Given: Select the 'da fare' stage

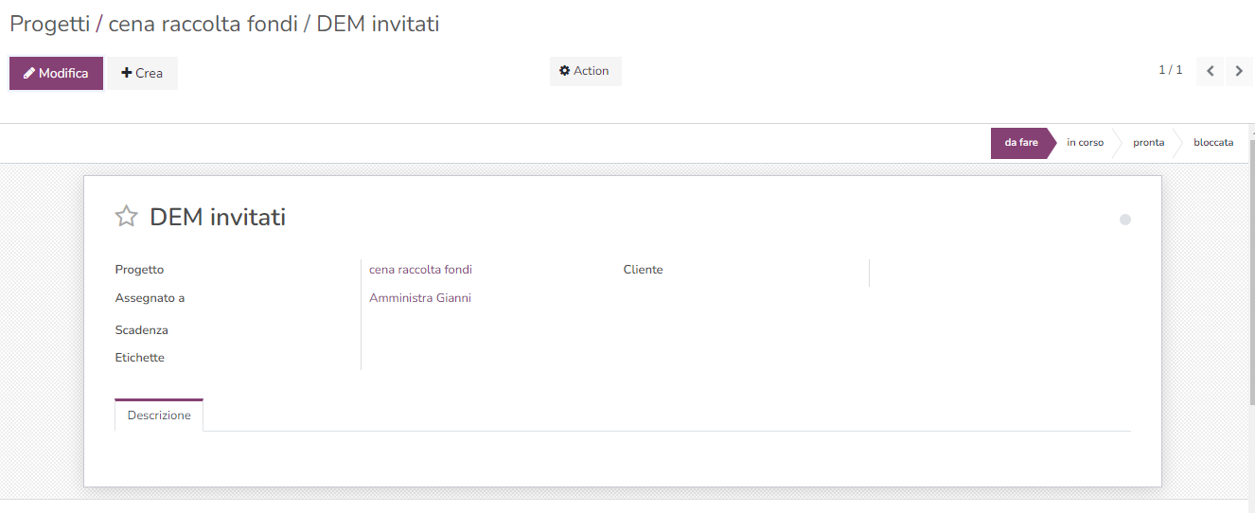Looking at the screenshot, I should pos(1021,143).
